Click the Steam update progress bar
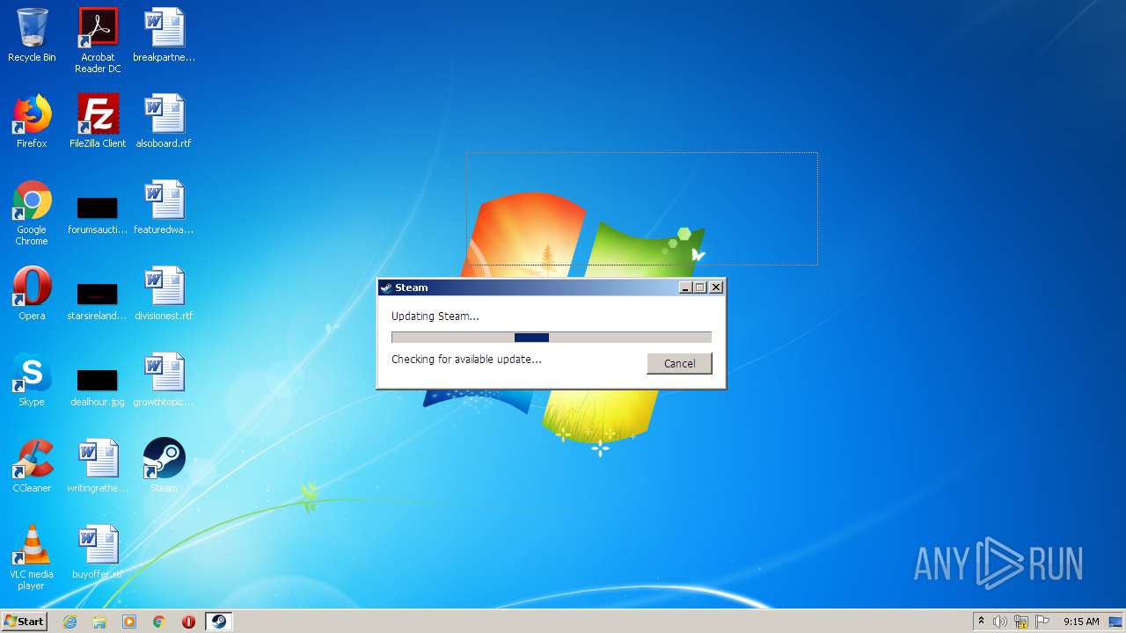The height and width of the screenshot is (633, 1126). (552, 338)
